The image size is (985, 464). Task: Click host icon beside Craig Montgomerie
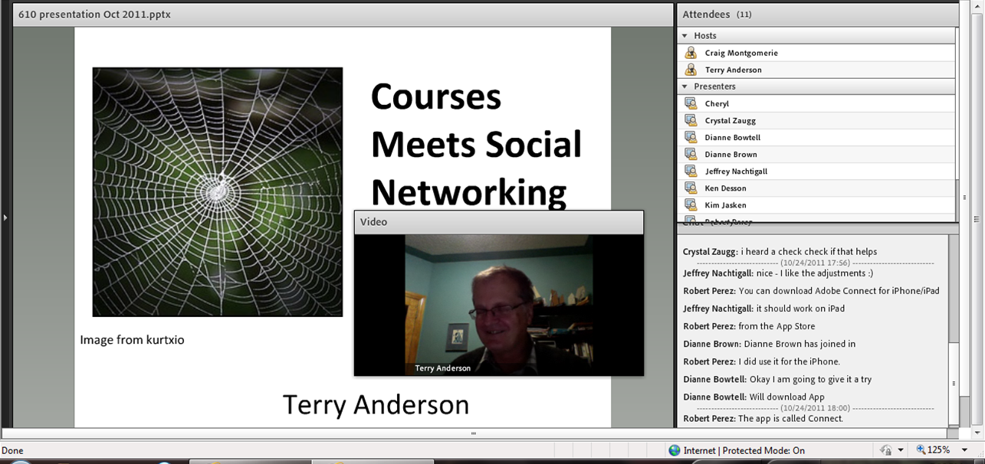(x=691, y=53)
